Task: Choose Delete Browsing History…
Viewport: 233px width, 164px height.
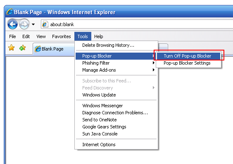Action: 116,45
